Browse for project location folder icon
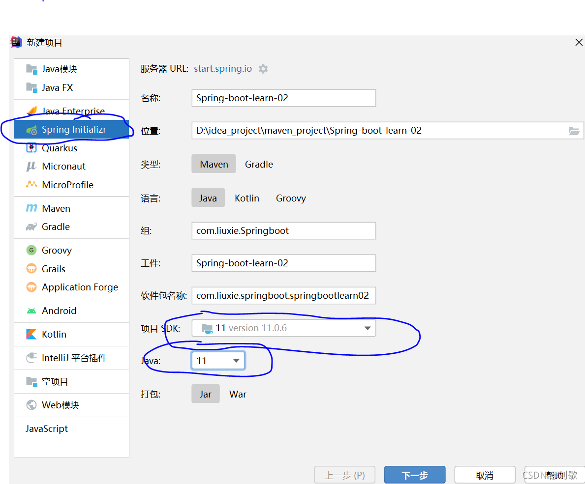Screen dimensions: 585x484 (x=574, y=131)
